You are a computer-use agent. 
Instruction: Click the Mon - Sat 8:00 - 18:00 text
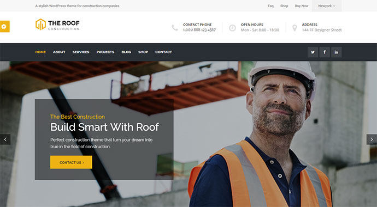click(x=260, y=30)
